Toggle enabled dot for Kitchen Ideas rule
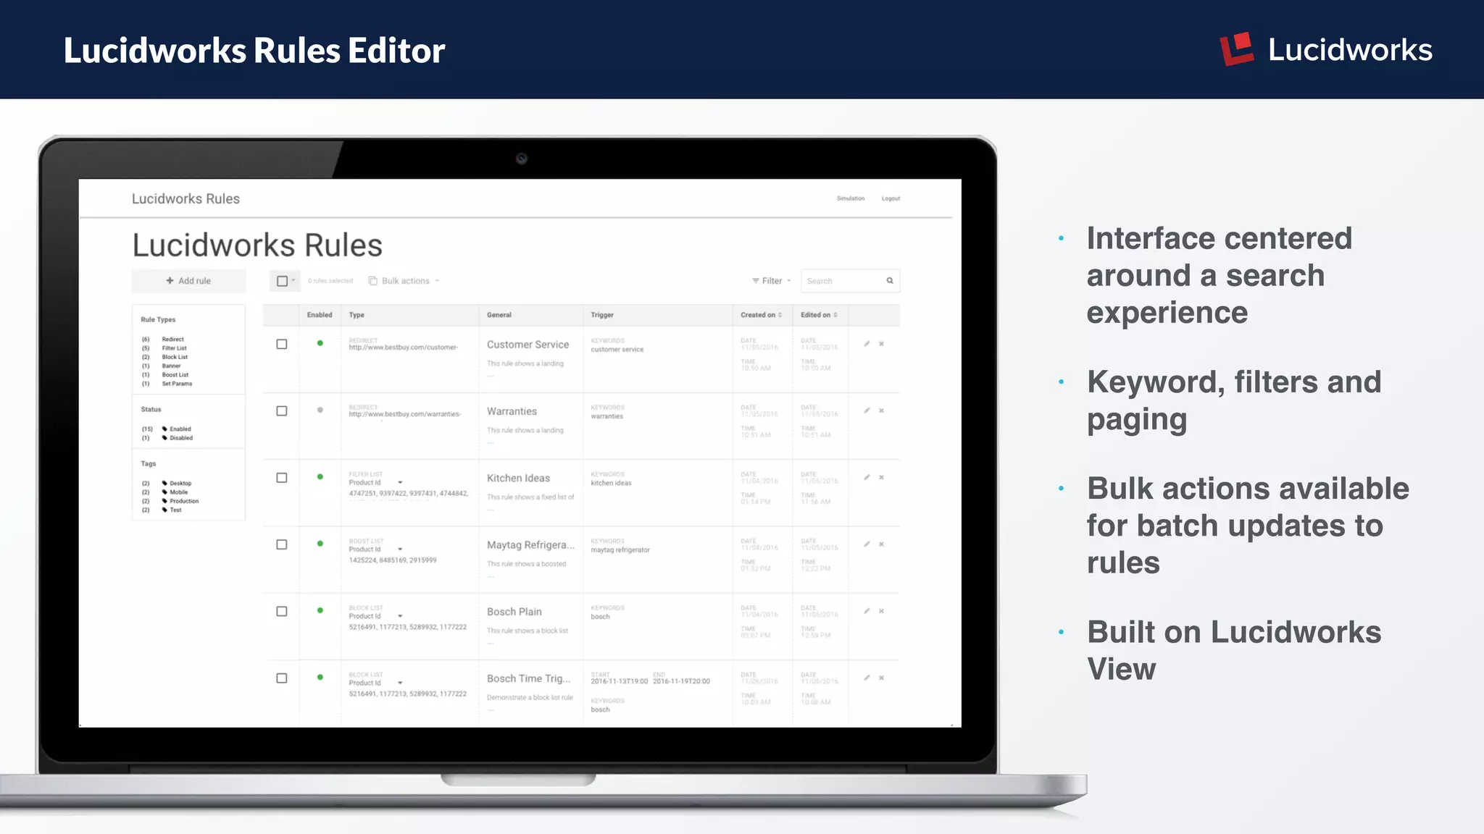The width and height of the screenshot is (1484, 834). click(320, 476)
